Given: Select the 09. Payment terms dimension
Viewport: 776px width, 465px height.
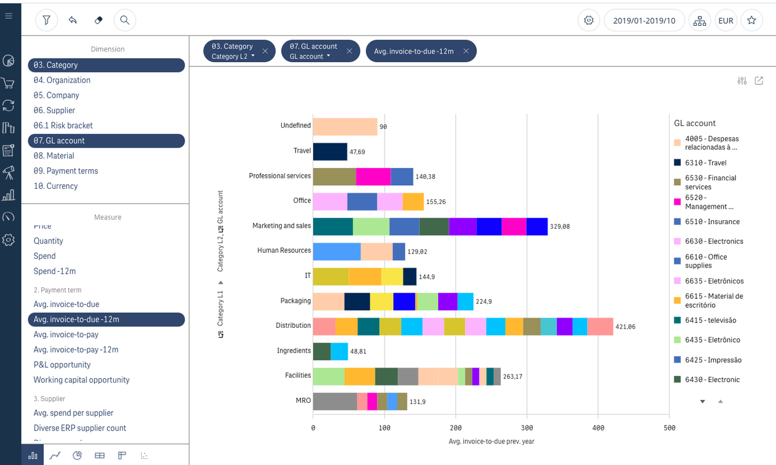Looking at the screenshot, I should pos(65,171).
